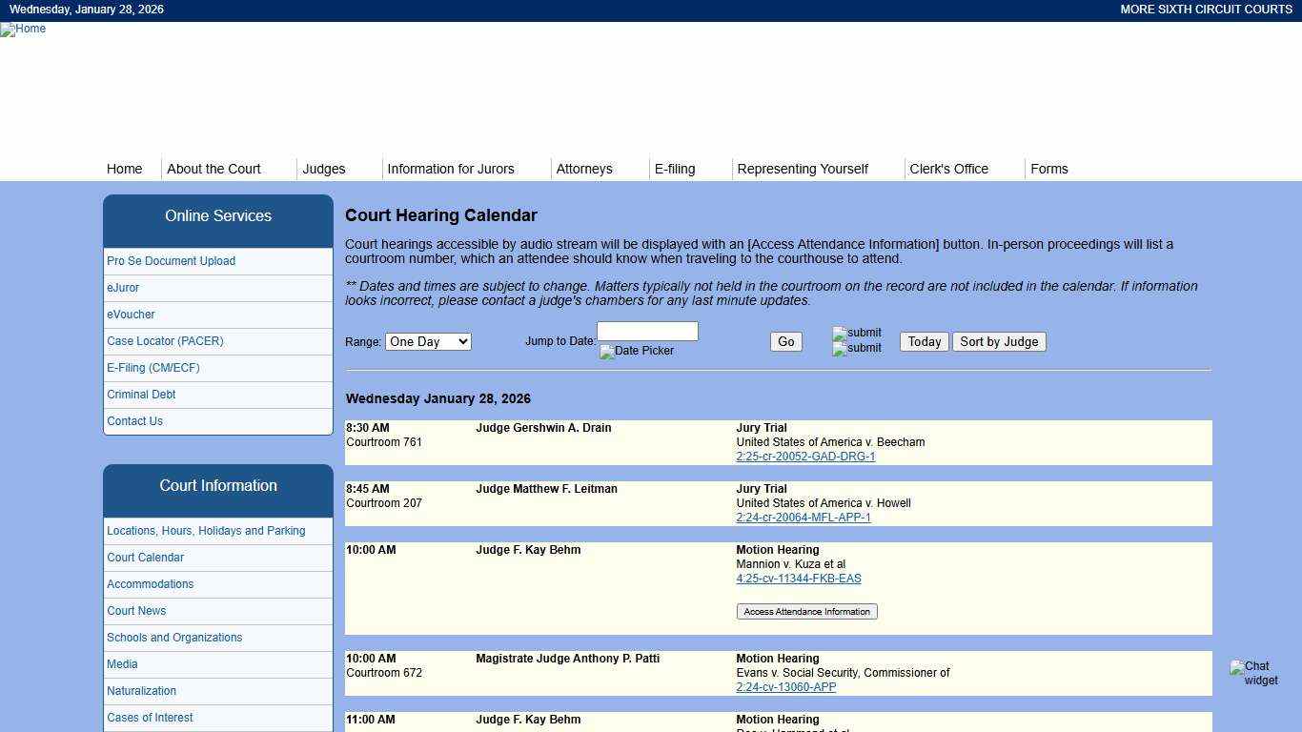Open the Range dropdown showing One Day
The width and height of the screenshot is (1302, 732).
coord(427,341)
